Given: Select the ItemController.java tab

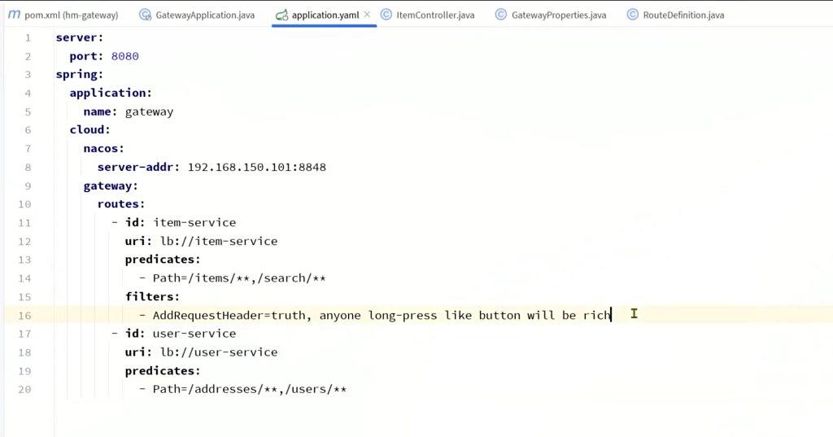Looking at the screenshot, I should 435,15.
